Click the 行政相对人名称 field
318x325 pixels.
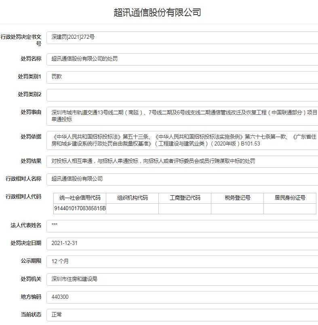(182, 179)
